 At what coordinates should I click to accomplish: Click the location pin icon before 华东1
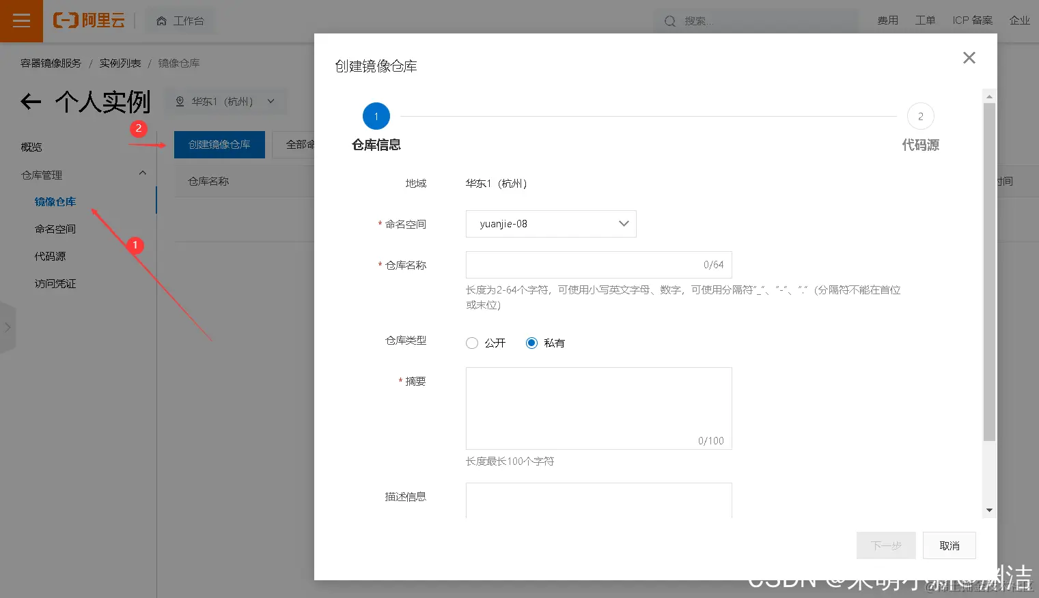click(x=180, y=100)
